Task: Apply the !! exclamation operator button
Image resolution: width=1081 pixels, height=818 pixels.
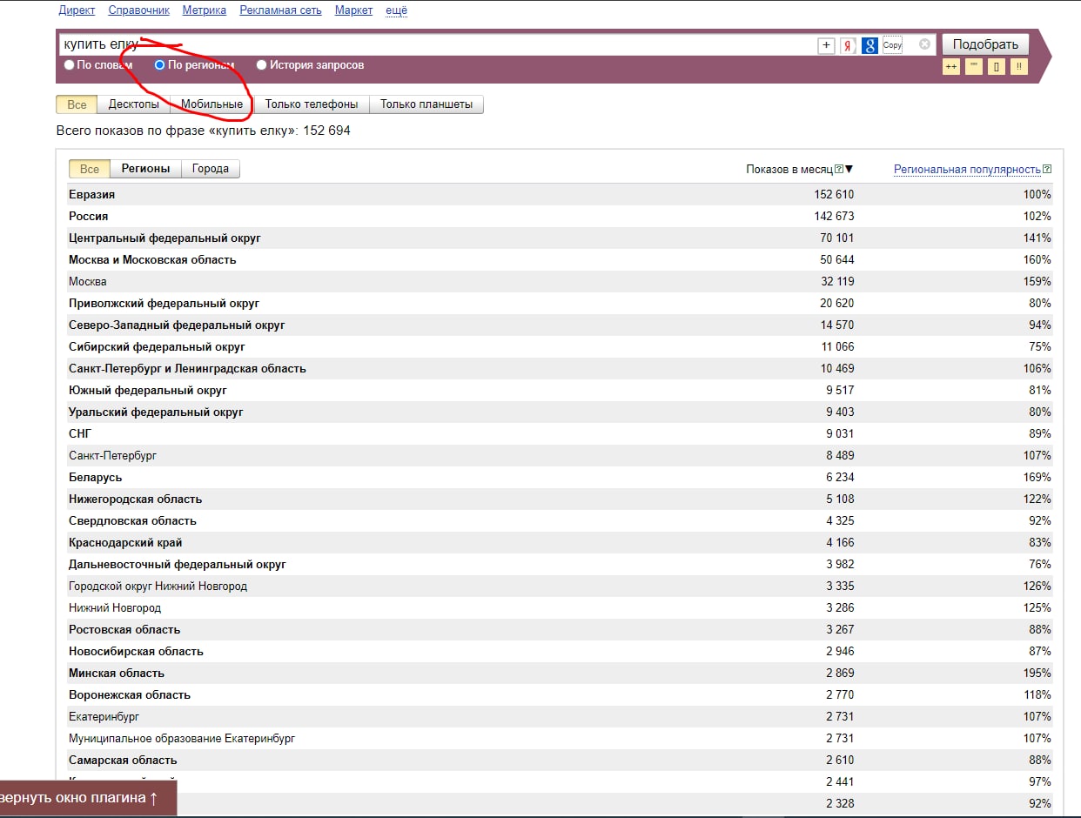Action: [x=1019, y=67]
